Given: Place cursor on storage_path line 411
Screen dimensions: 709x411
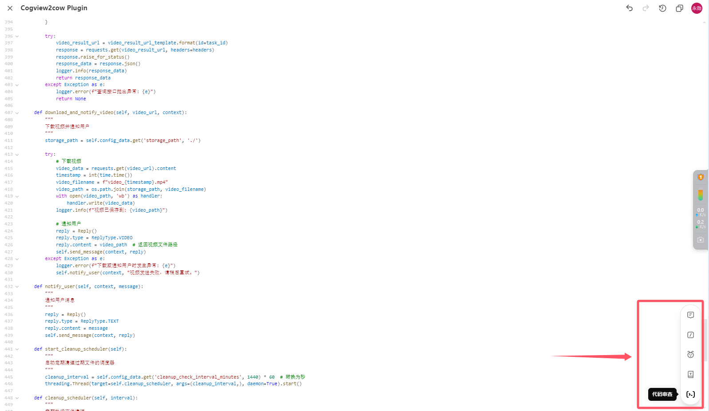Looking at the screenshot, I should pos(122,141).
